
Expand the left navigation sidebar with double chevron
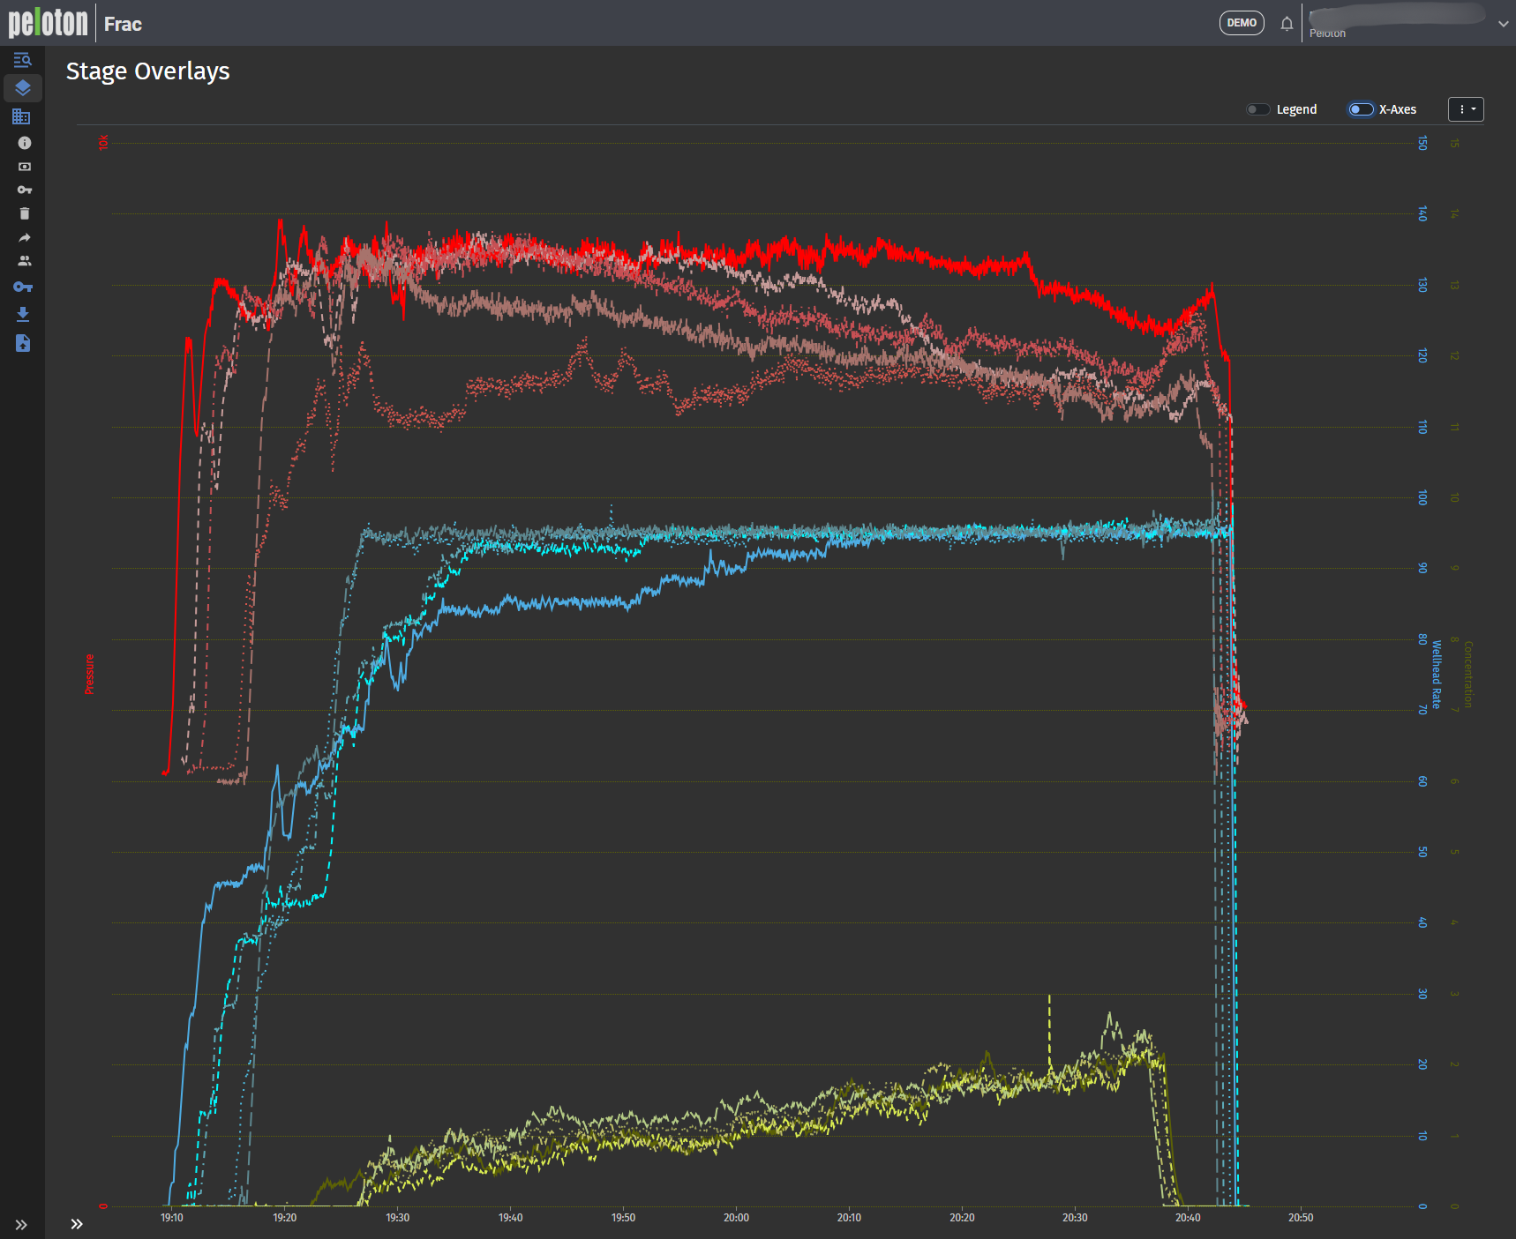click(21, 1225)
